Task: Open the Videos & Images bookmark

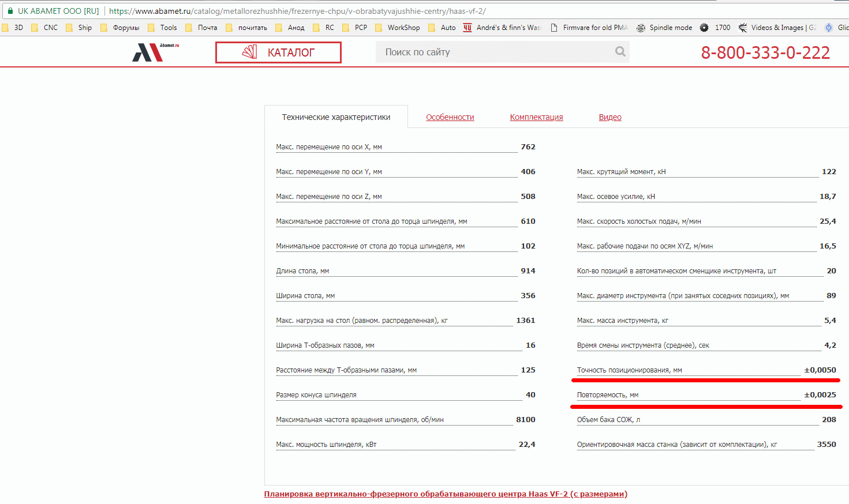Action: click(x=777, y=28)
